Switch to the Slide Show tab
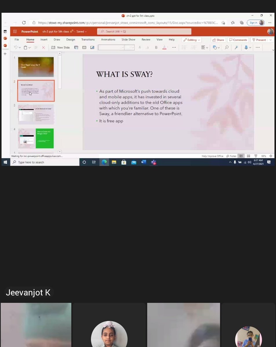The width and height of the screenshot is (276, 347). (x=128, y=40)
